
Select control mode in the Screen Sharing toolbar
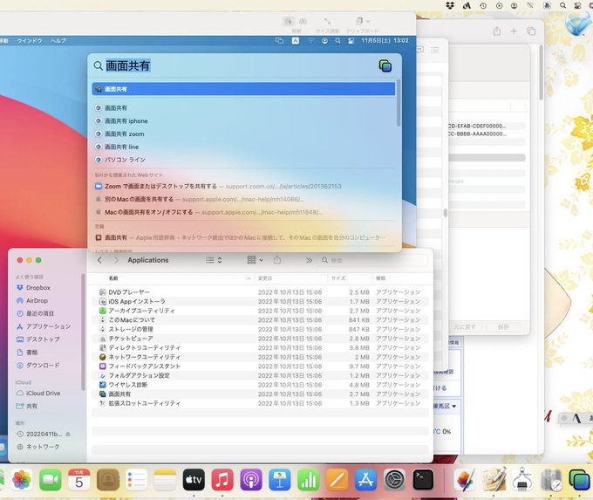point(289,21)
